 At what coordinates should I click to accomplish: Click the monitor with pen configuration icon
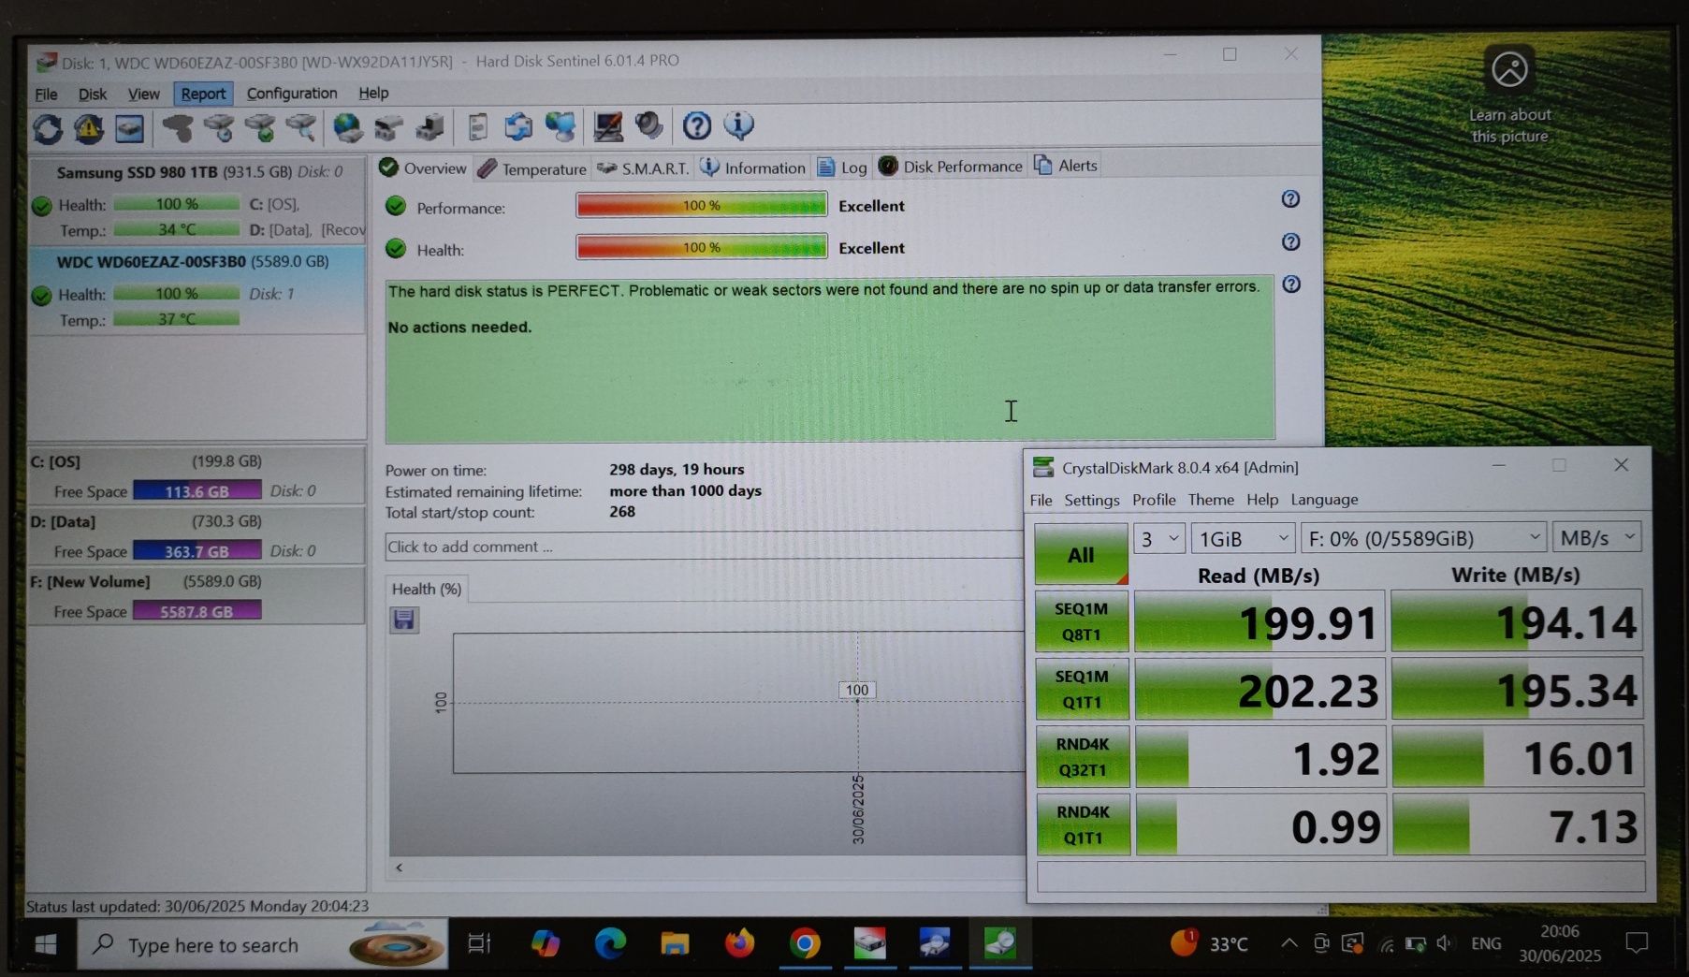tap(608, 126)
